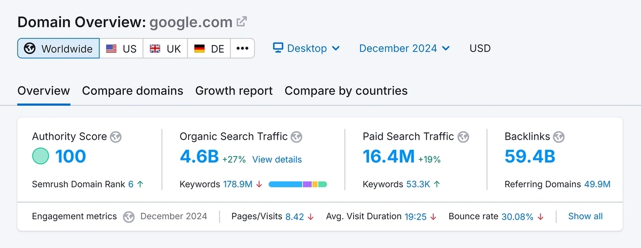
Task: Click Pages/Visits 8.42 value
Action: (x=294, y=217)
